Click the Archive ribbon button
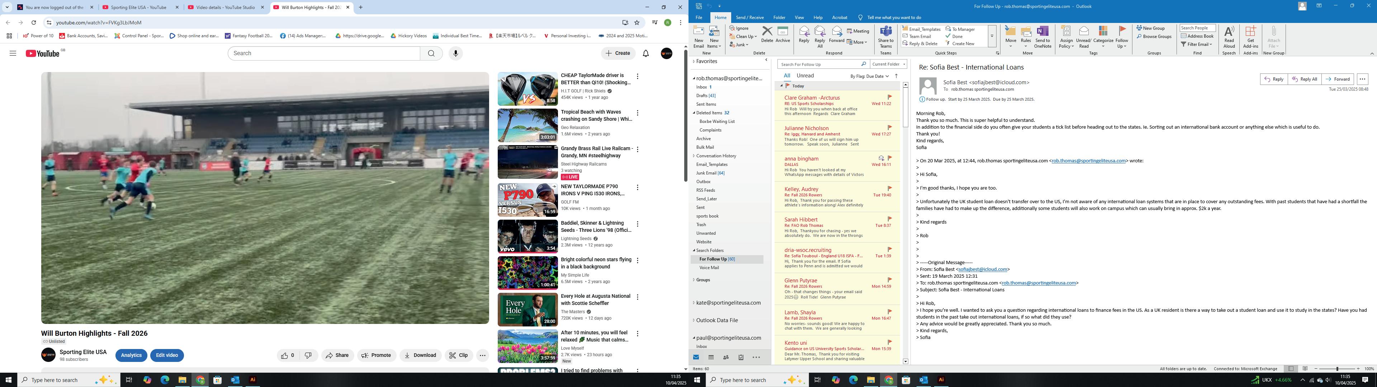 tap(782, 35)
